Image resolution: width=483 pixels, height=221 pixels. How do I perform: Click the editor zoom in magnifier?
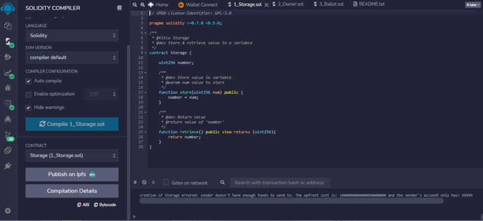coord(142,5)
